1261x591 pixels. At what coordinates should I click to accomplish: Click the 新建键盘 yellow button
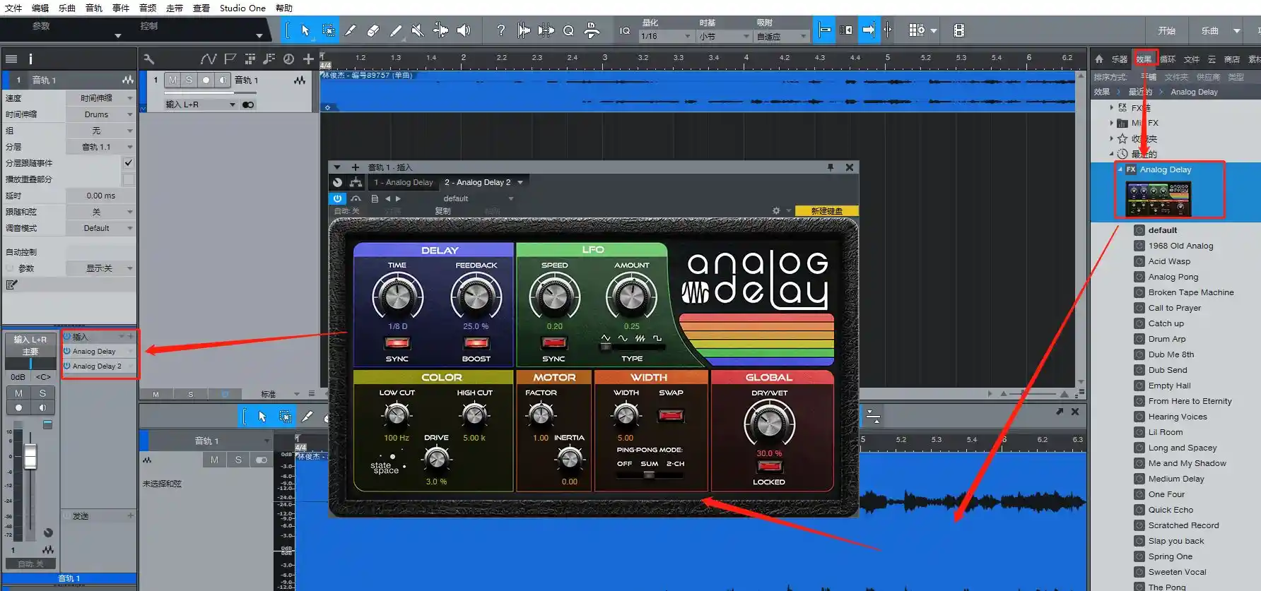(x=826, y=210)
